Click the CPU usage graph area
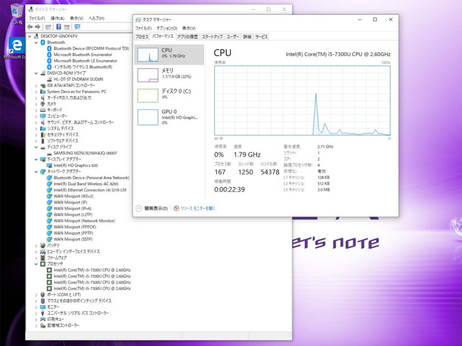The image size is (462, 346). [302, 100]
